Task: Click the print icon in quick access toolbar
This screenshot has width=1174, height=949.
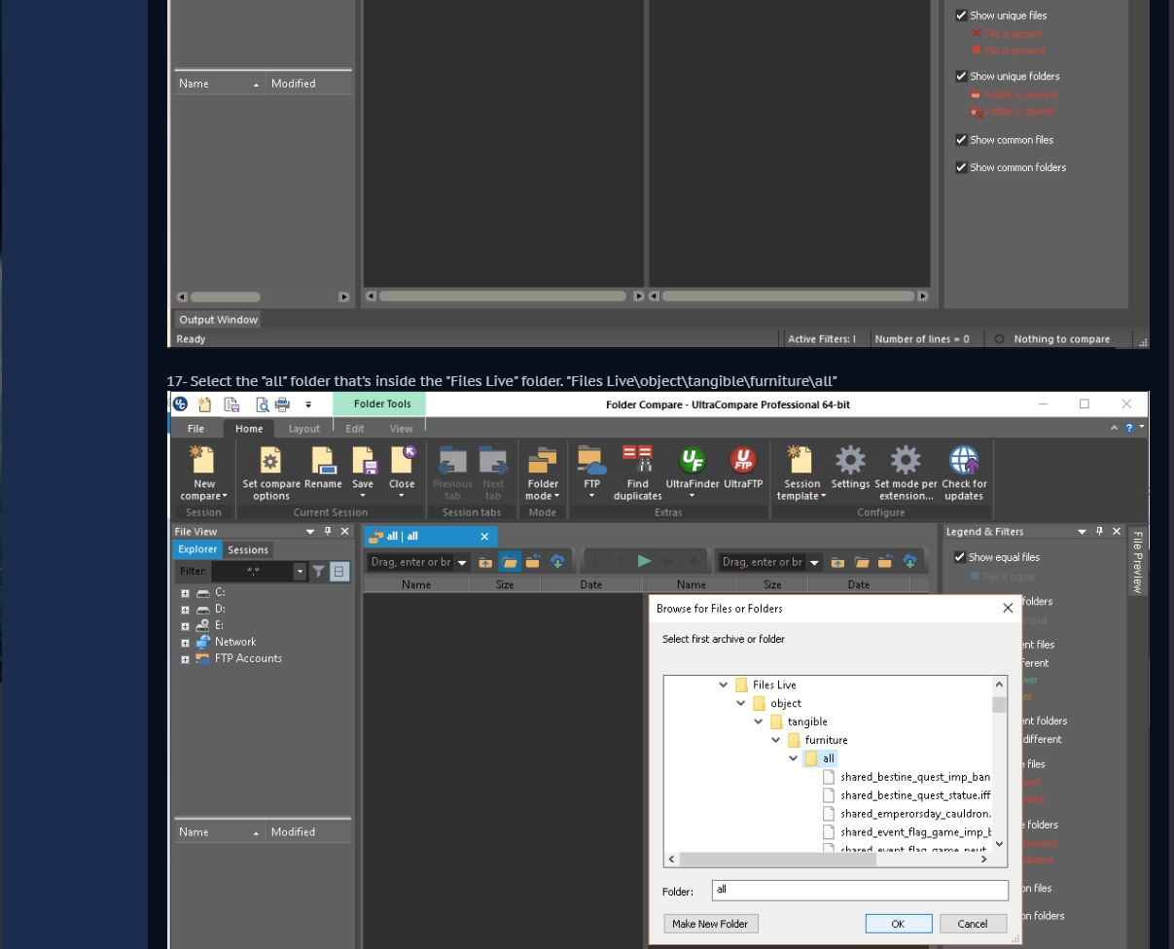Action: tap(282, 404)
